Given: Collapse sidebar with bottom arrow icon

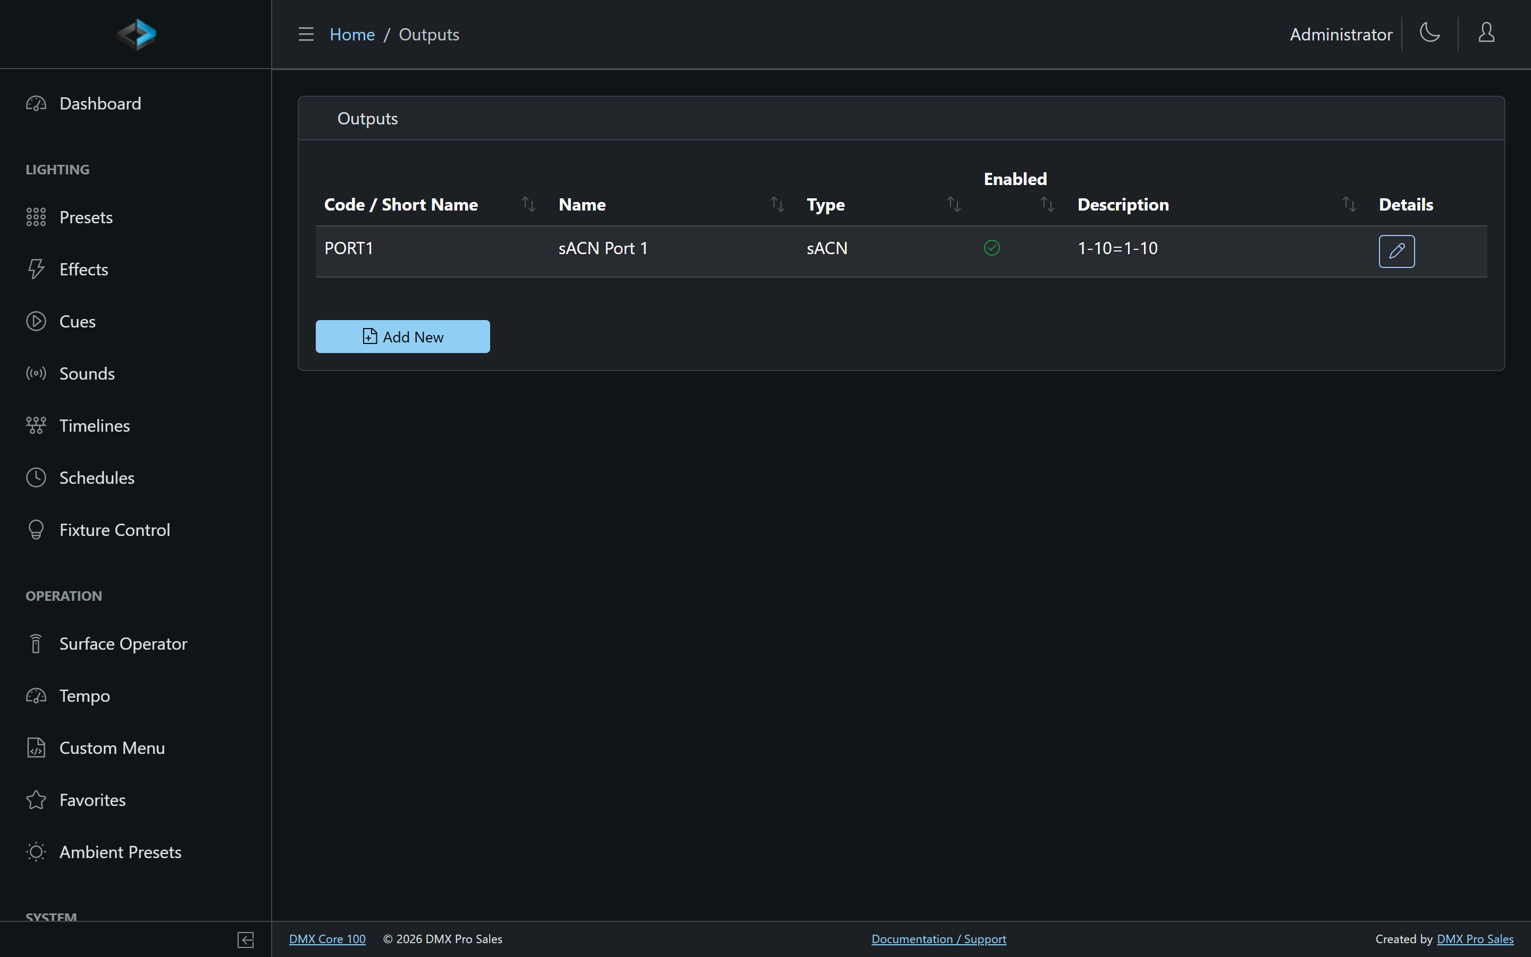Looking at the screenshot, I should pos(246,940).
